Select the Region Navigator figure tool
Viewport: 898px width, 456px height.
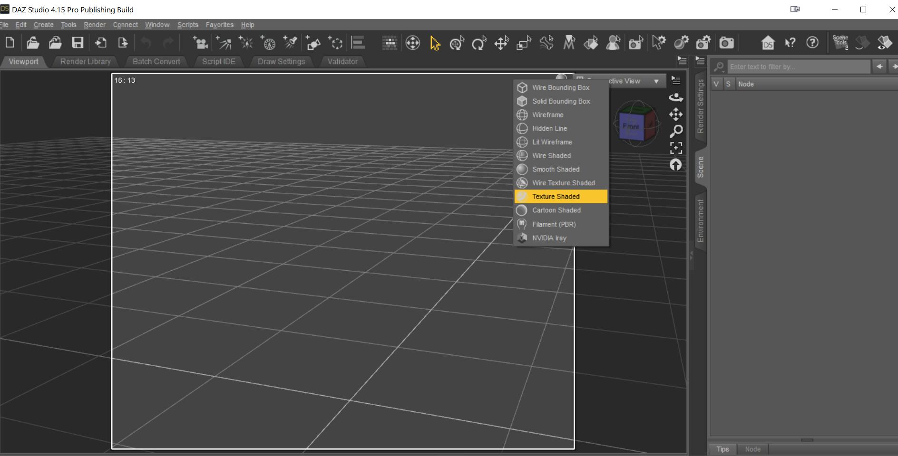pos(614,43)
